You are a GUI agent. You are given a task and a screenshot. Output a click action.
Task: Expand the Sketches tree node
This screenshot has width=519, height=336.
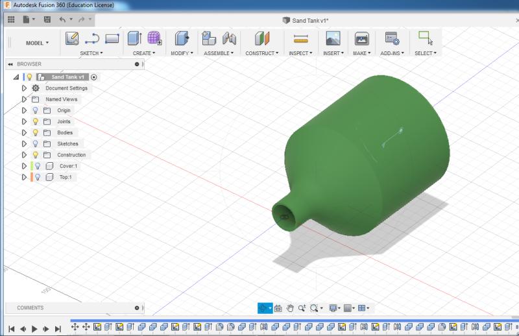coord(24,143)
